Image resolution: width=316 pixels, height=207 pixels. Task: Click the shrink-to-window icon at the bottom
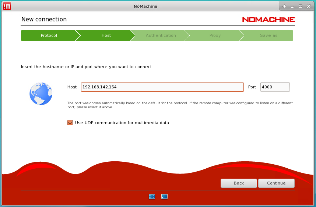[x=165, y=197]
